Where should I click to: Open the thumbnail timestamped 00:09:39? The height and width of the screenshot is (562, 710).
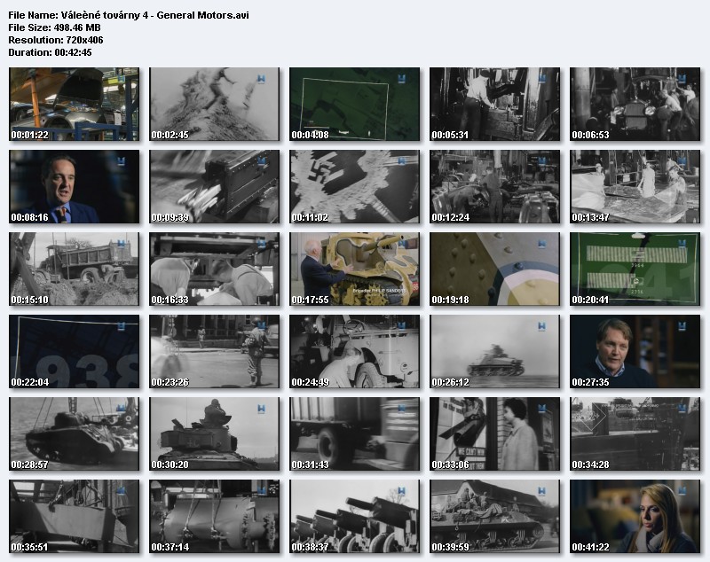coord(214,187)
